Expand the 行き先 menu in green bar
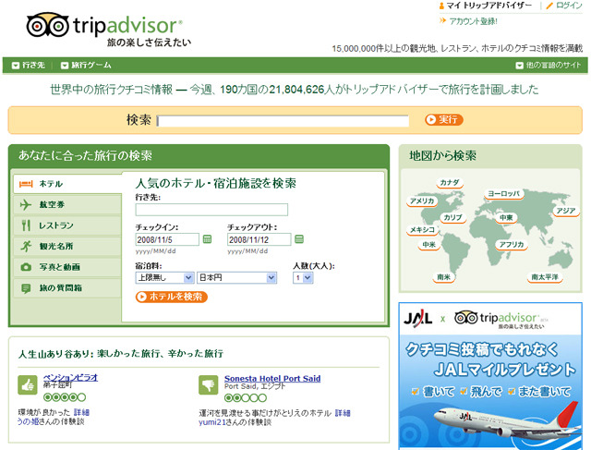This screenshot has height=450, width=591. (29, 66)
